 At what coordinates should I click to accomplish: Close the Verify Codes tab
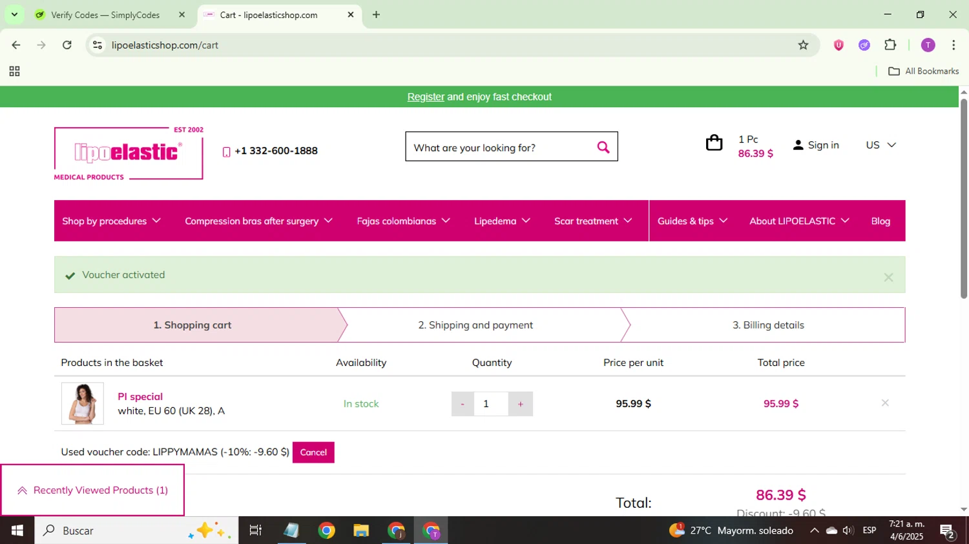pos(182,15)
